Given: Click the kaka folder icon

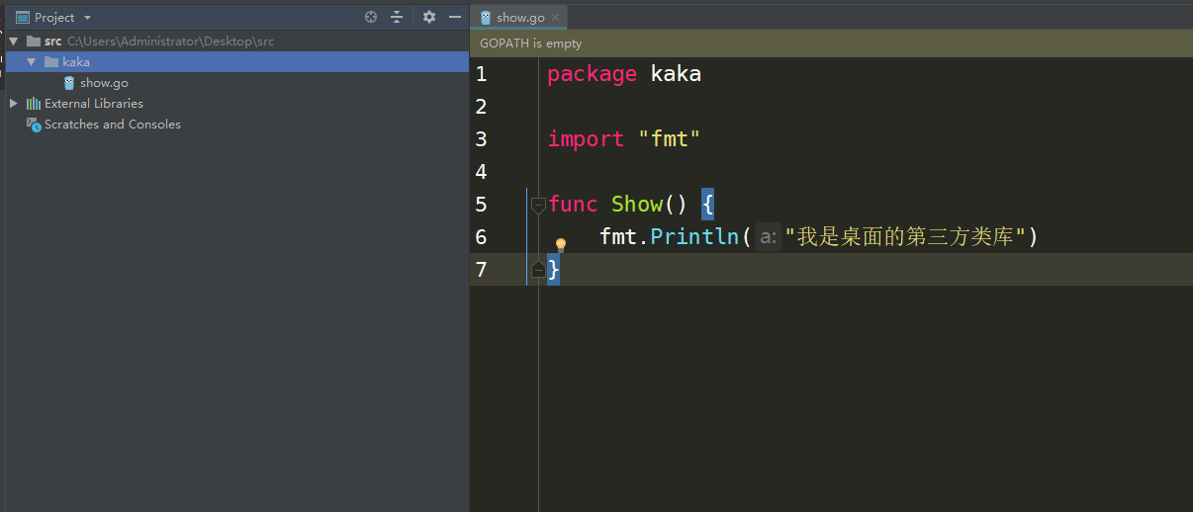Looking at the screenshot, I should (51, 61).
